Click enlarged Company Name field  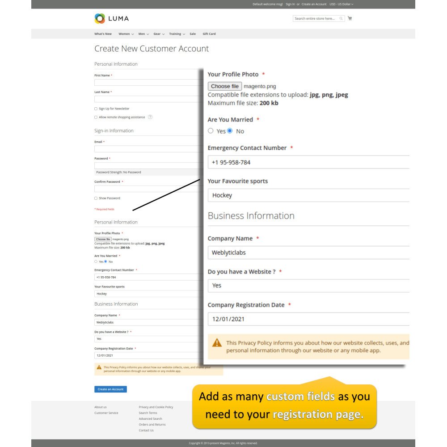(x=308, y=253)
